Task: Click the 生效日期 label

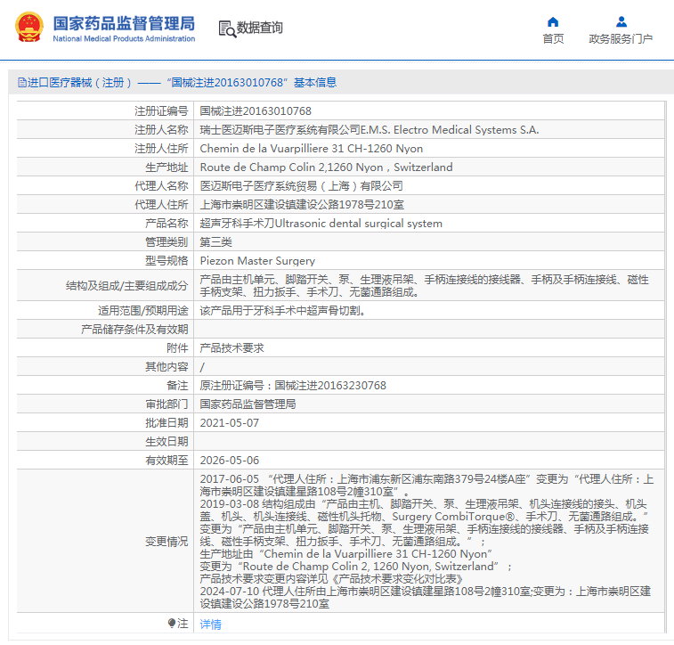Action: point(166,442)
